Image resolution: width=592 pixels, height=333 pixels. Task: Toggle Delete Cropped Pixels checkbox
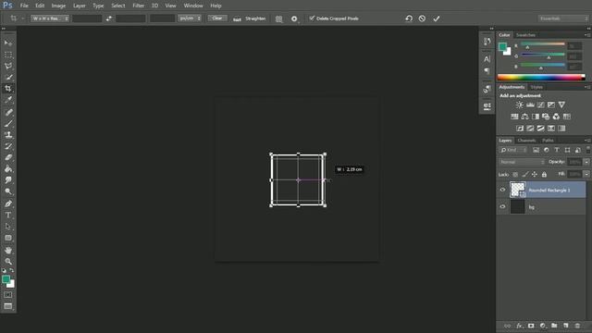[x=312, y=18]
